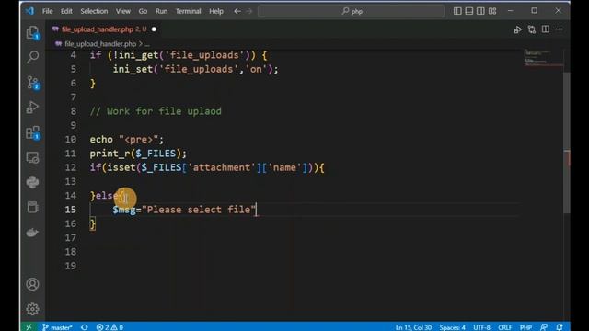Click the text "Please select file" string
This screenshot has height=331, width=589.
click(x=199, y=210)
